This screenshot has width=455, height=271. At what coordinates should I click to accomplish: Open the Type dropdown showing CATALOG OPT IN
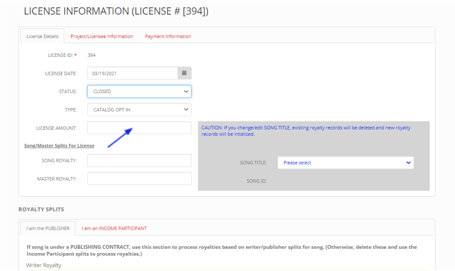139,110
